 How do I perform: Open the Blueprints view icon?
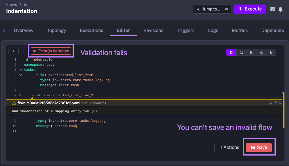click(271, 52)
